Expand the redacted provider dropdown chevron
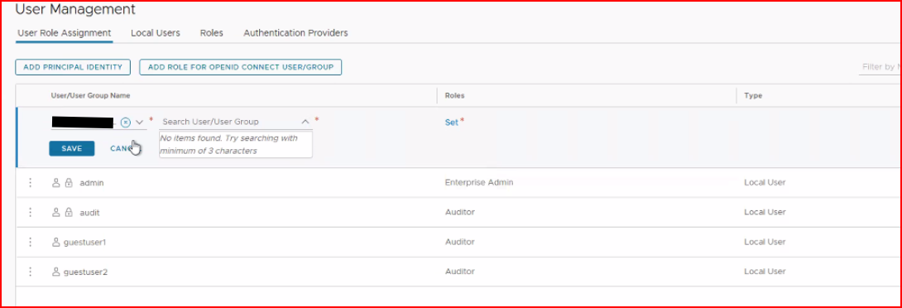Image resolution: width=902 pixels, height=308 pixels. 139,122
